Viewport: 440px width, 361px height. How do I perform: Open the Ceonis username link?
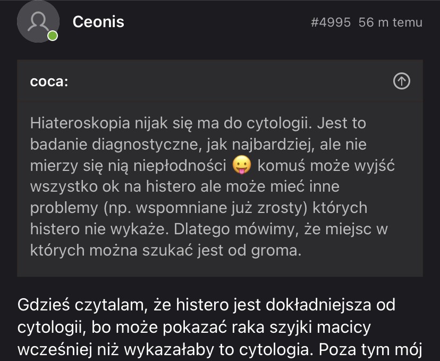98,22
